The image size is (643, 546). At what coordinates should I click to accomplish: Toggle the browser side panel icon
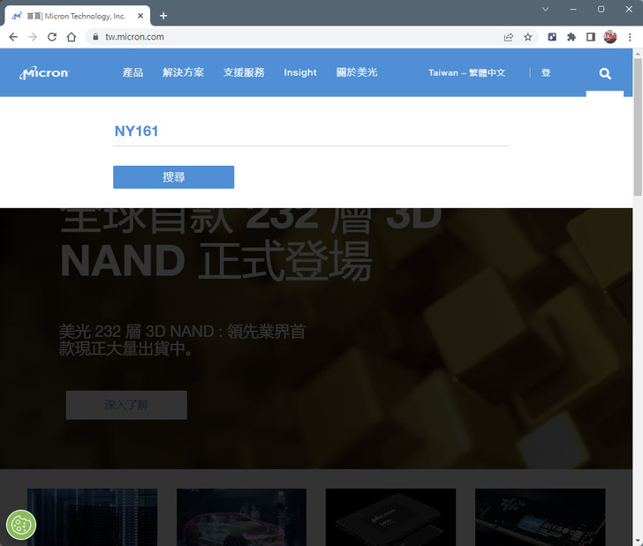click(x=591, y=37)
